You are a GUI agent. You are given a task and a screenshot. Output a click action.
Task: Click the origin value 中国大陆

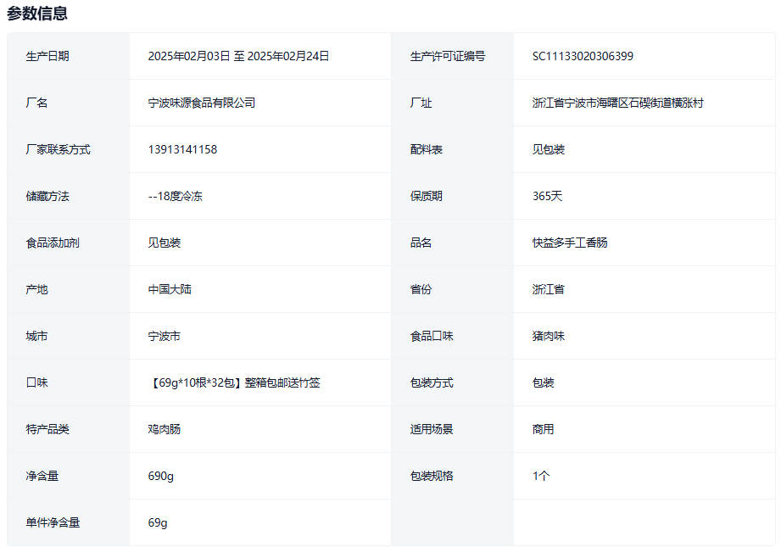click(x=170, y=289)
